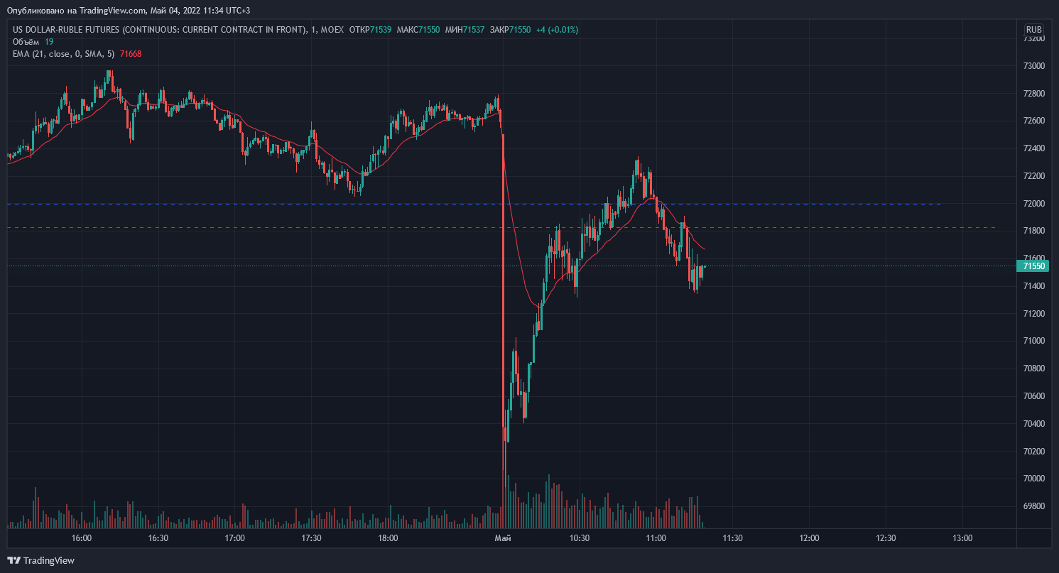
Task: Click the 70000 price axis label
Action: (x=1033, y=479)
